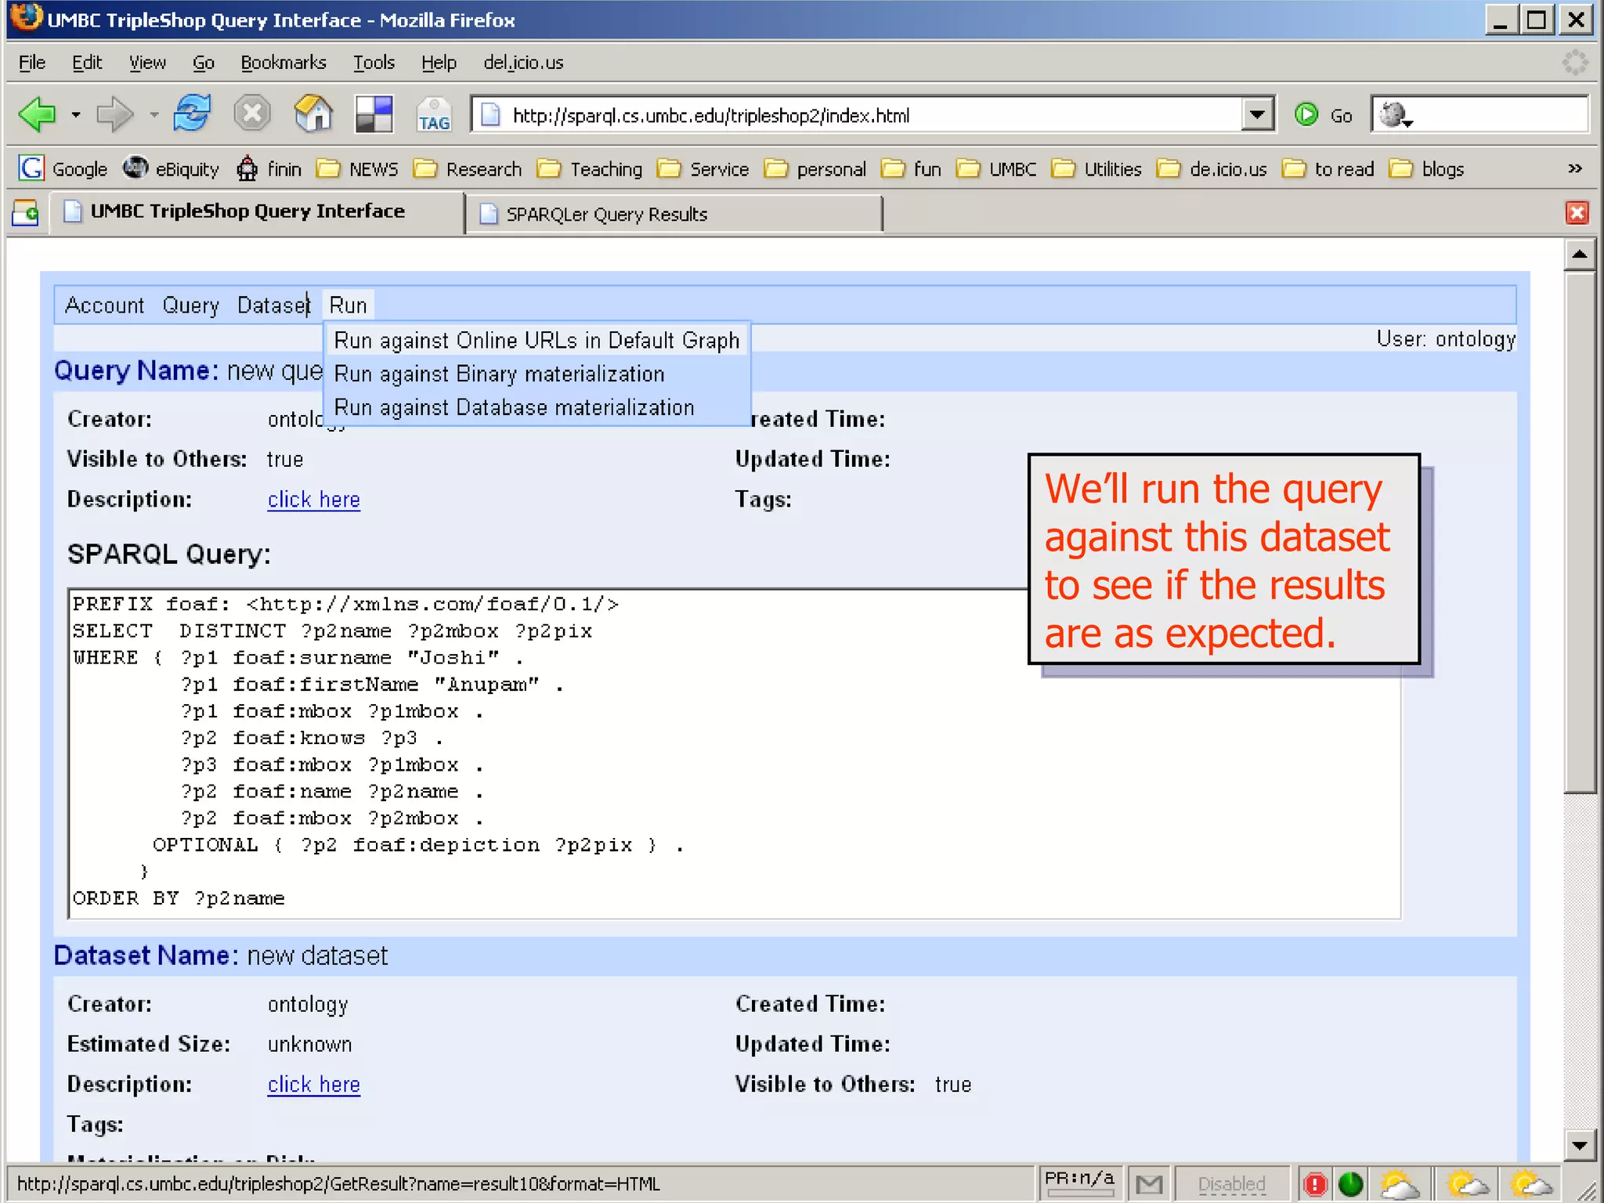Open the Back button history dropdown arrow

76,115
